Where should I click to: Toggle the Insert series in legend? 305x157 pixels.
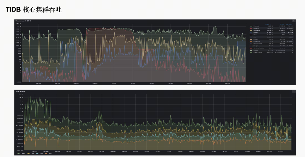256,33
